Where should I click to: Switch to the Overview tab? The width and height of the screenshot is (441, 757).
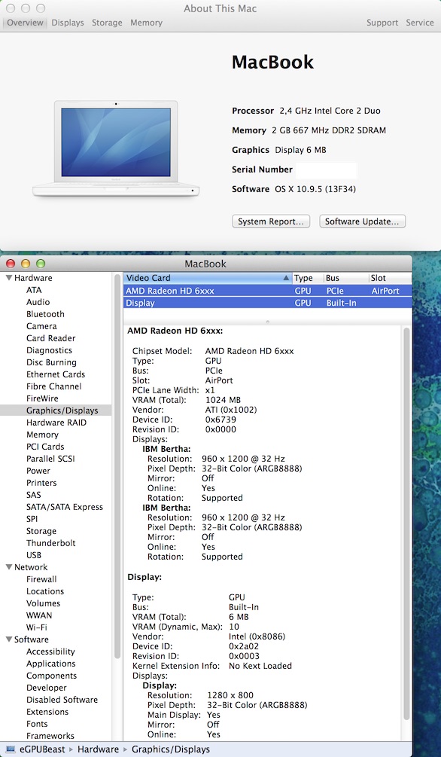click(25, 23)
